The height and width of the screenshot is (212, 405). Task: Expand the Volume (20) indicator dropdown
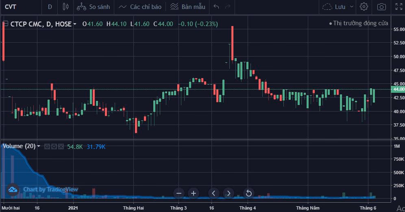39,146
